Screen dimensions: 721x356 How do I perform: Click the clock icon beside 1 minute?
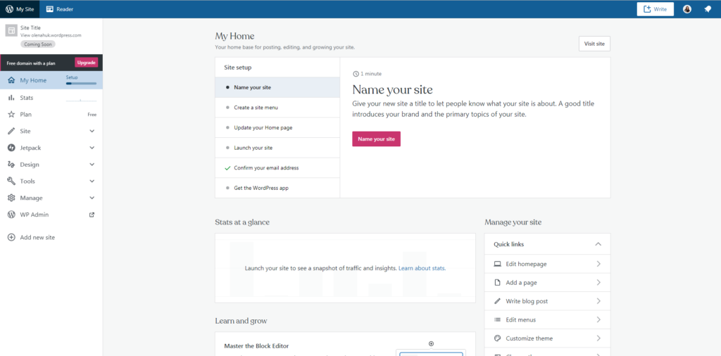(356, 73)
